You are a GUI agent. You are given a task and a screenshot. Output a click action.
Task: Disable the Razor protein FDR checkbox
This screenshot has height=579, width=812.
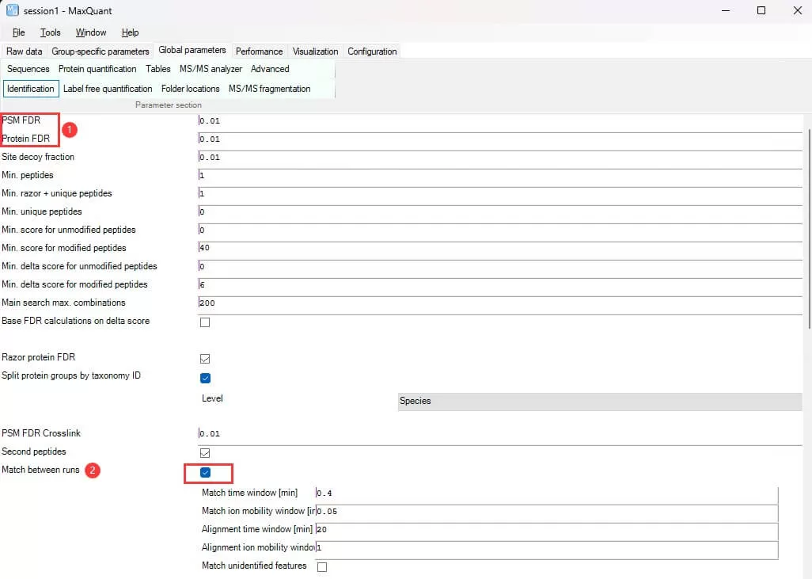(x=205, y=358)
